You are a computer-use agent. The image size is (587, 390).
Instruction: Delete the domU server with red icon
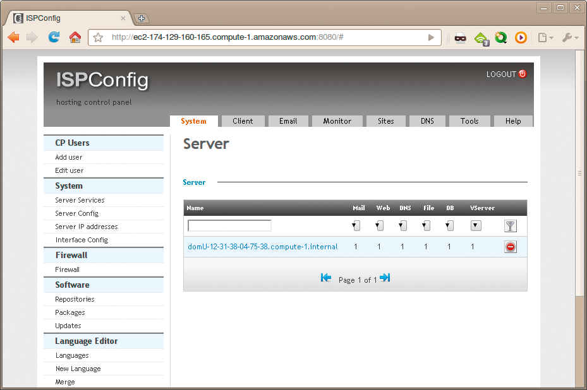(x=511, y=247)
